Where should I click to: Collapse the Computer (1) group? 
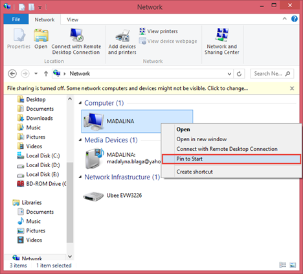coord(80,103)
